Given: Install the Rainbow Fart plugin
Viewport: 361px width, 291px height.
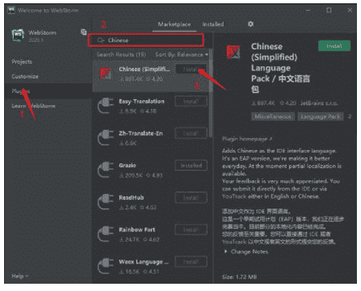Looking at the screenshot, I should (191, 230).
